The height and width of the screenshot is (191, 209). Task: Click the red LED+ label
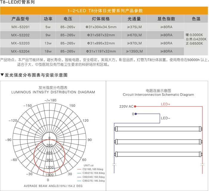coord(165,104)
